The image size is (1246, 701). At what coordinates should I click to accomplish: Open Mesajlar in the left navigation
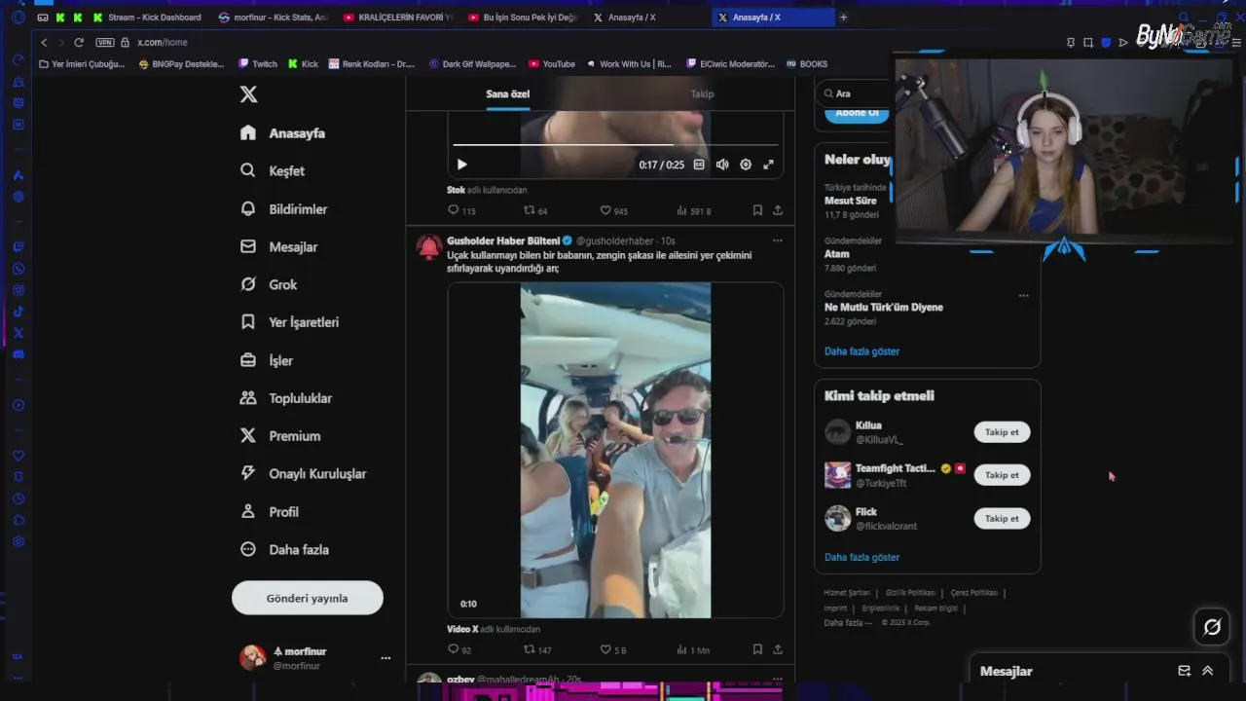[278, 247]
